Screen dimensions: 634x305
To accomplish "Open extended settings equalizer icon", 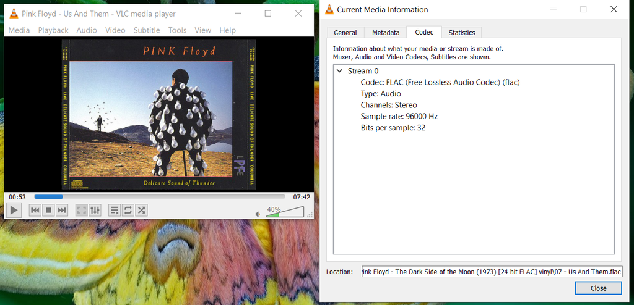I will 95,210.
